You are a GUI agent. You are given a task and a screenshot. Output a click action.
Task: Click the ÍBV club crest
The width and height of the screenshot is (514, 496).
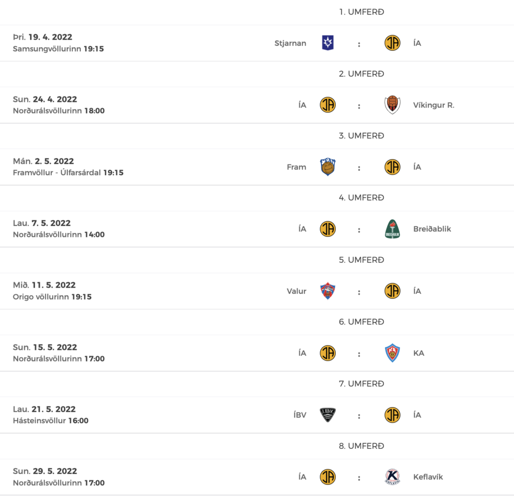(x=327, y=415)
